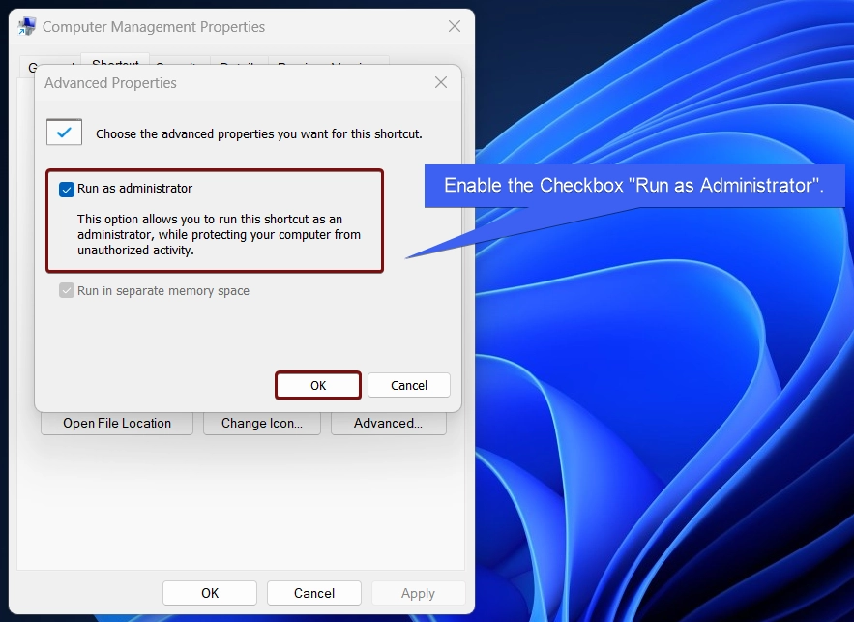Screen dimensions: 854x622
Task: Switch to the Shortcut tab
Action: pyautogui.click(x=115, y=61)
